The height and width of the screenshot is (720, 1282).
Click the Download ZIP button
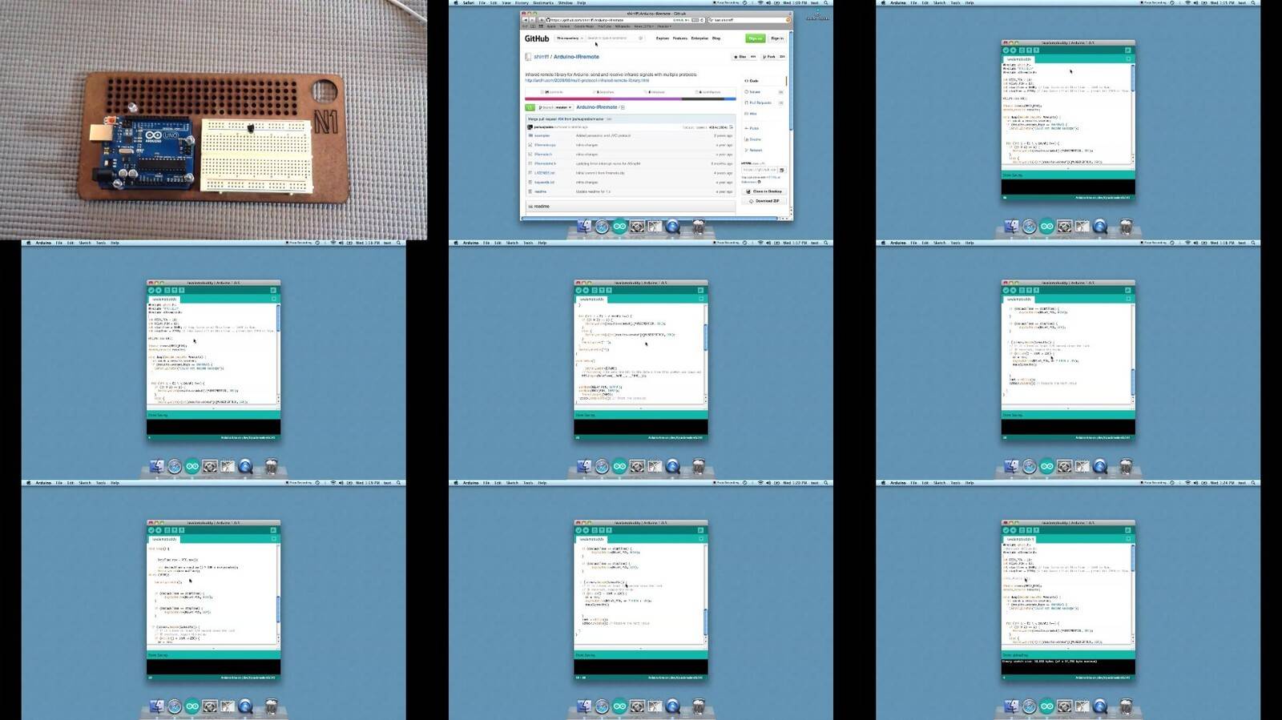pyautogui.click(x=764, y=201)
